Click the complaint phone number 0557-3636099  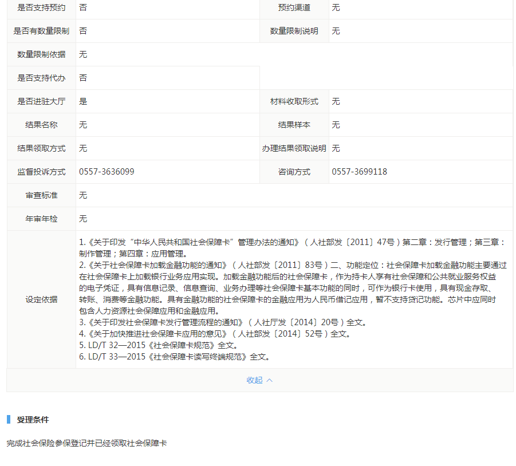[107, 172]
